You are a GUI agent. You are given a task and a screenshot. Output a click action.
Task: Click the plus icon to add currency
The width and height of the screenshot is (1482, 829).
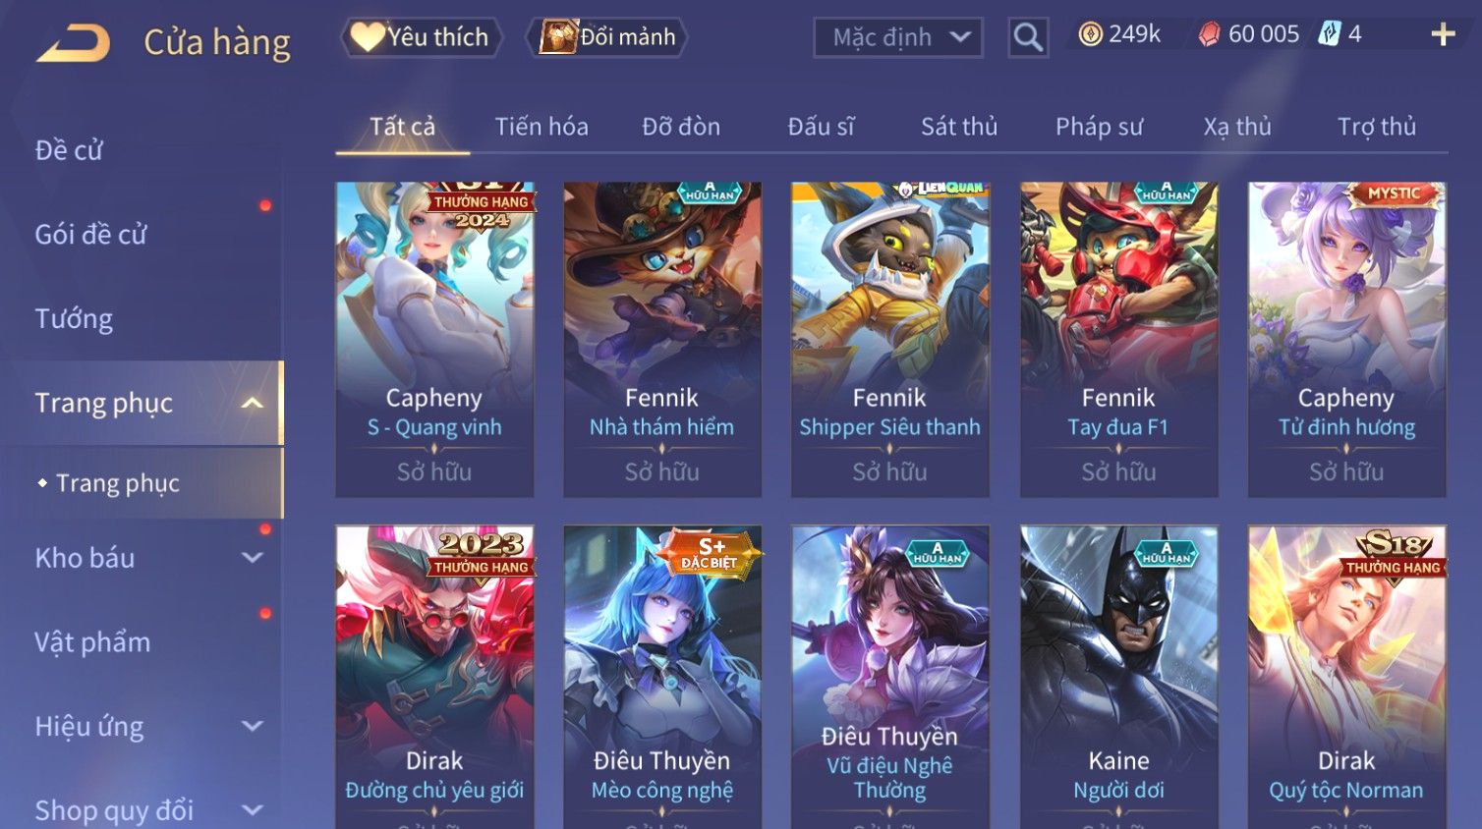(1443, 34)
